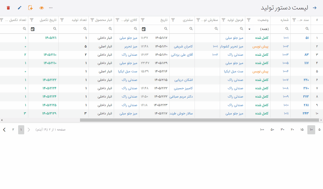Screen dimensions: 323x189
Task: Open customer link دکتر مریم صباغی
Action: 181,97
